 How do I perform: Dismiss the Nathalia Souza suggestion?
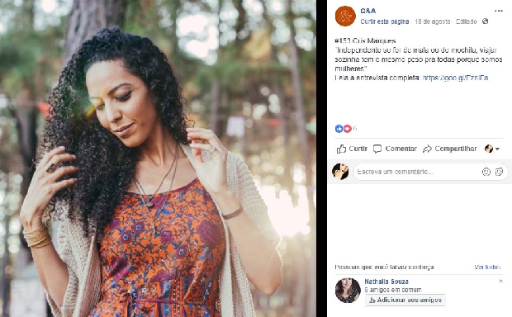[x=501, y=281]
